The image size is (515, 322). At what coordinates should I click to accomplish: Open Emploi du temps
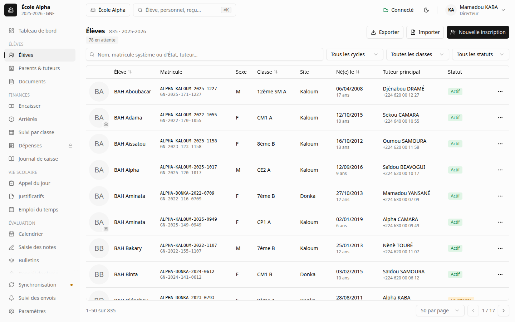tap(40, 210)
